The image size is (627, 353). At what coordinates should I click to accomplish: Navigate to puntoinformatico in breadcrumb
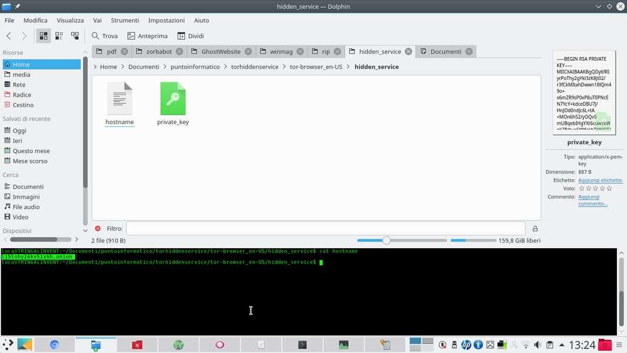(195, 67)
